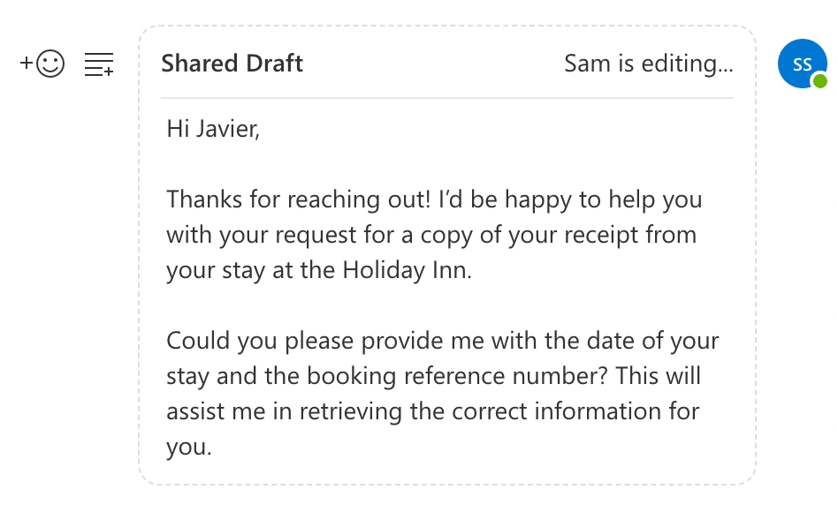This screenshot has height=512, width=838.
Task: Click the final "you." on the last line
Action: pyautogui.click(x=189, y=447)
